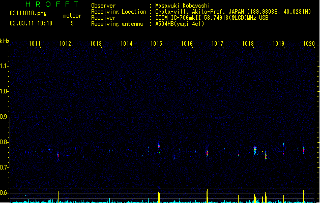Click the 0.7 kHz frequency label
This screenshot has width=320, height=203.
pyautogui.click(x=4, y=167)
